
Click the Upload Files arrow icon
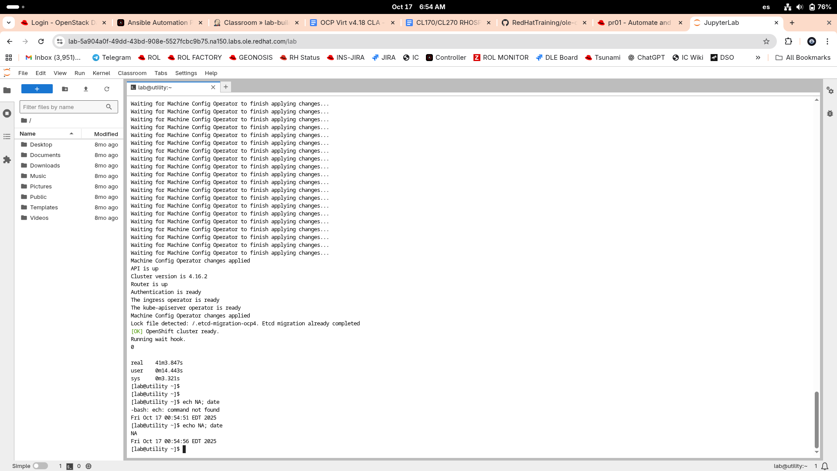point(86,89)
